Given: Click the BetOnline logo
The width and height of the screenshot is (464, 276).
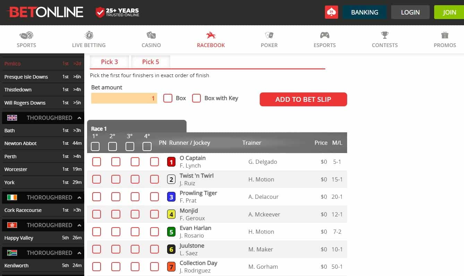Looking at the screenshot, I should (x=45, y=12).
